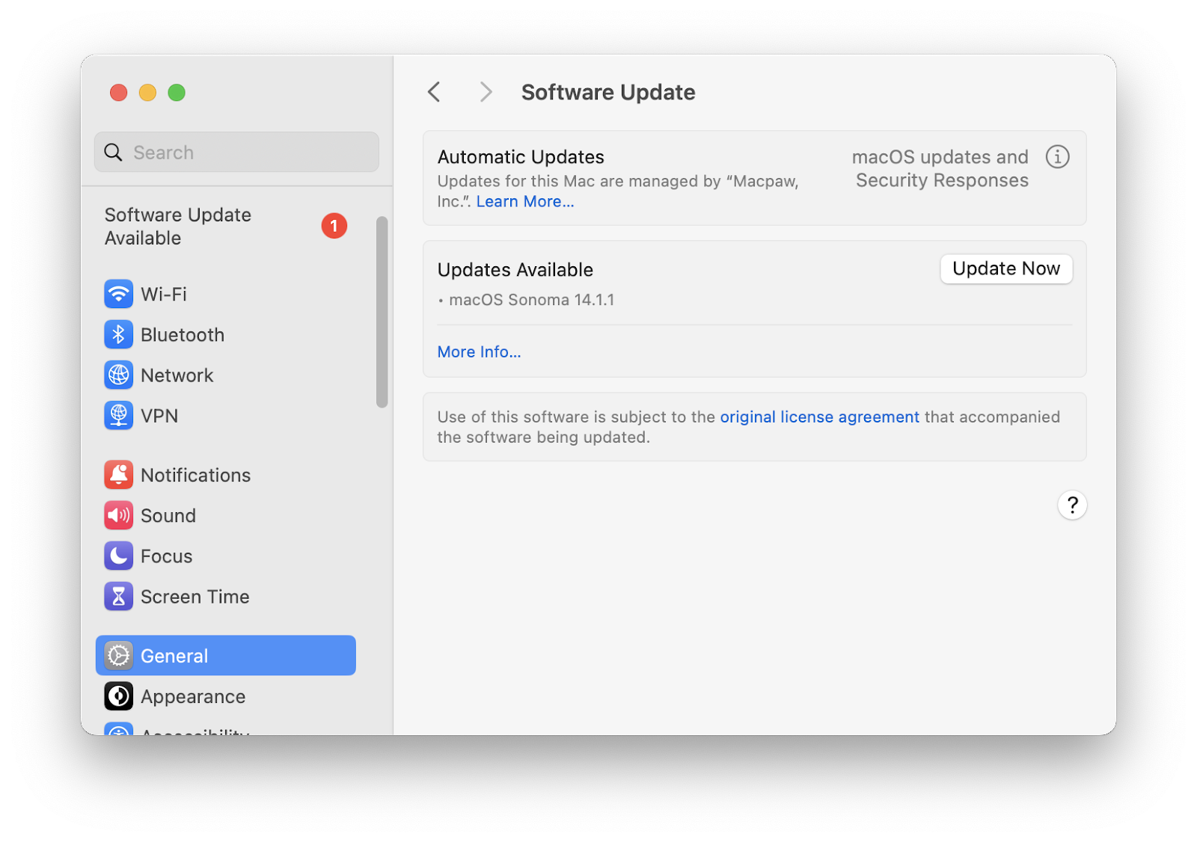
Task: View info about macOS updates and Security Responses
Action: 1057,157
